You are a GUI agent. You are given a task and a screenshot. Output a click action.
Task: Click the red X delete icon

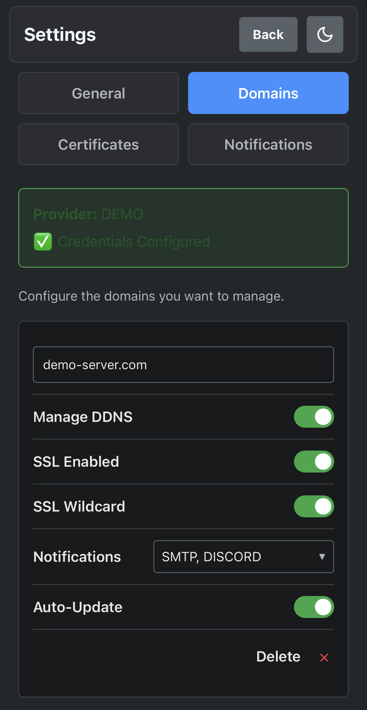coord(324,657)
